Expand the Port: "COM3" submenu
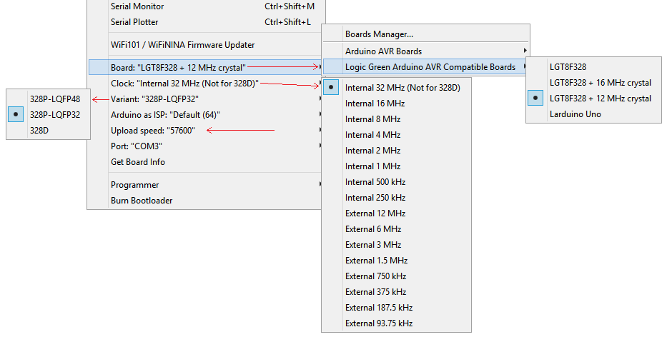Screen dimensions: 667x337 tap(206, 146)
